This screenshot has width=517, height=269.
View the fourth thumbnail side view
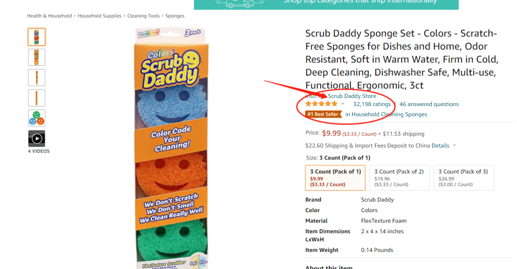(36, 98)
